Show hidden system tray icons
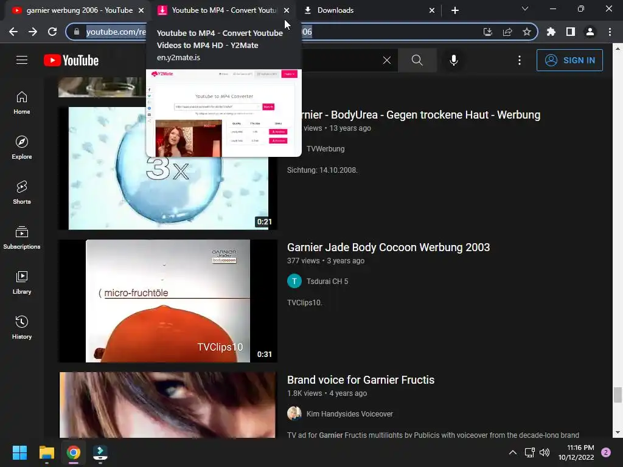623x467 pixels. point(513,452)
